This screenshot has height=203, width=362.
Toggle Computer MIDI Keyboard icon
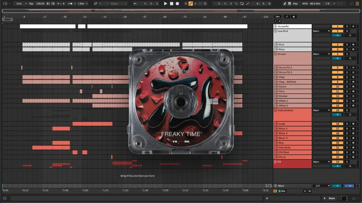point(290,4)
